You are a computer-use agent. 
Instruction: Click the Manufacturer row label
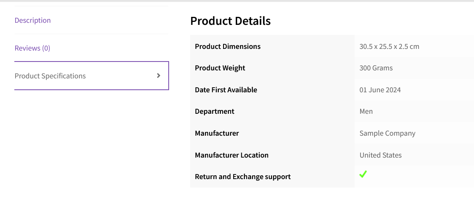click(x=217, y=133)
